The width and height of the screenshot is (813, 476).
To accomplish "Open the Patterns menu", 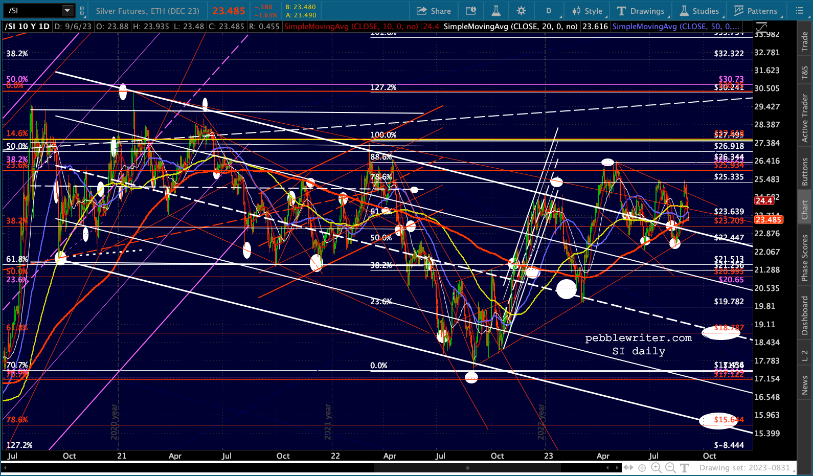I will click(x=756, y=11).
